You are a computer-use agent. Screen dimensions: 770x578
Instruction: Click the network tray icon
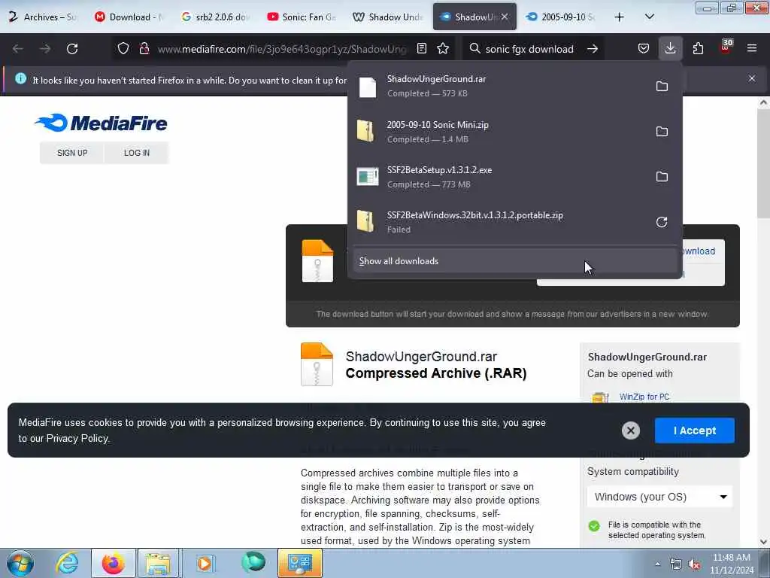[676, 564]
